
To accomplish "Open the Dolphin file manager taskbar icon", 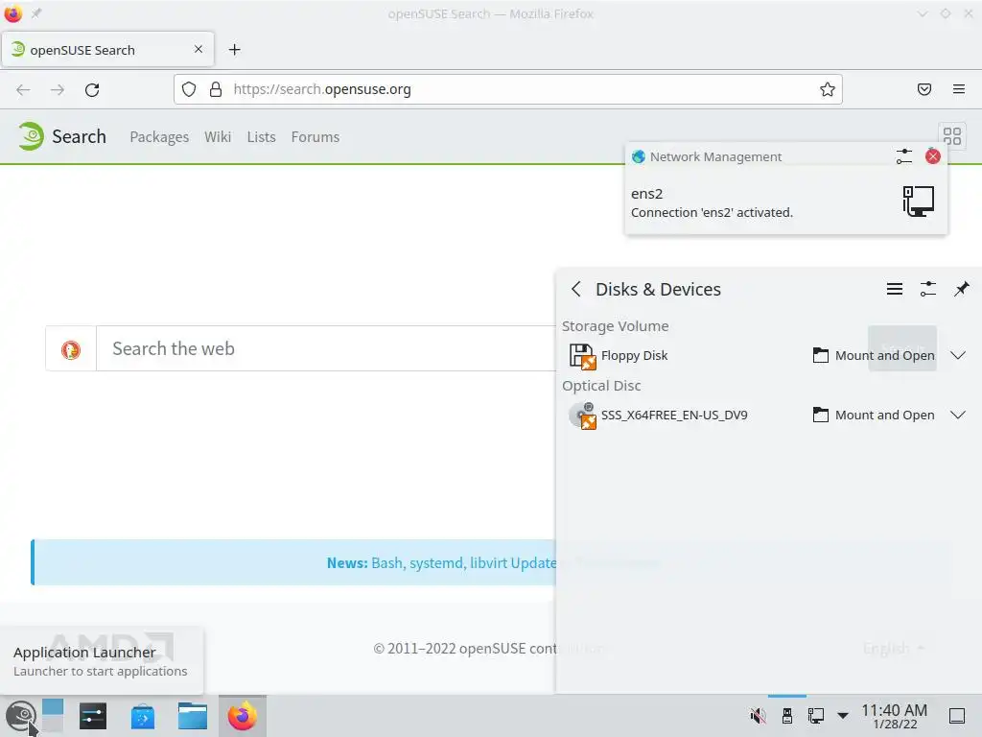I will pyautogui.click(x=192, y=716).
